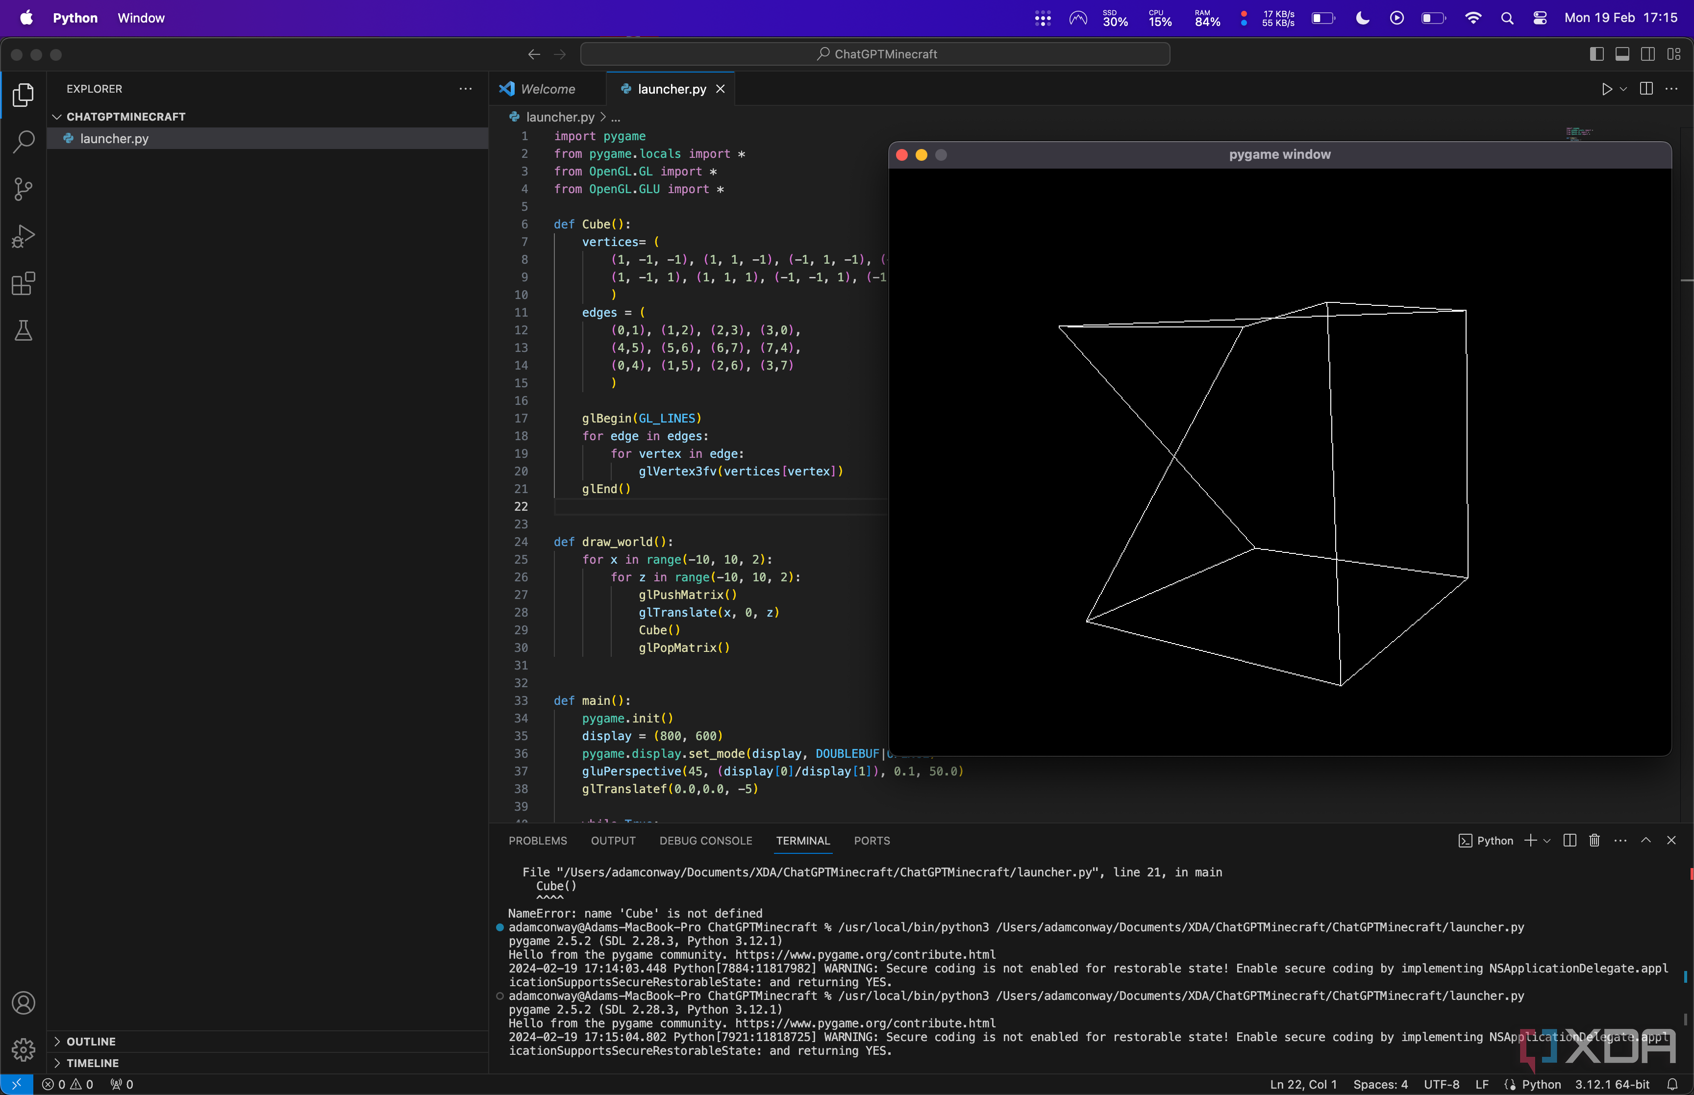The width and height of the screenshot is (1694, 1095).
Task: Click Python 3.12.1 64-bit interpreter selector
Action: (1612, 1084)
